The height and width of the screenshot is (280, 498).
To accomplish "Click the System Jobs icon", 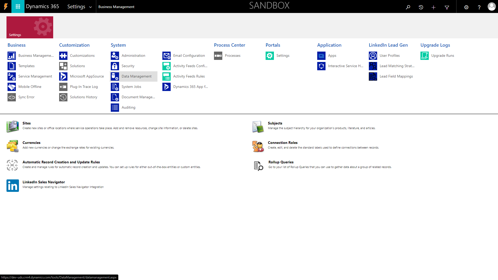I will (115, 87).
